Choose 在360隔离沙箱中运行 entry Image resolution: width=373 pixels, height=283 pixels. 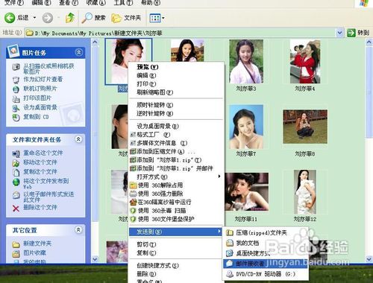point(176,202)
